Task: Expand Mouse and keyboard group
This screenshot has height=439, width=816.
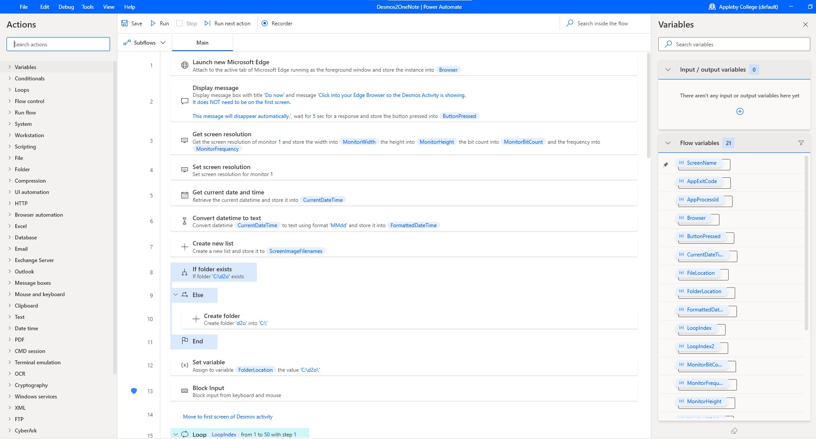Action: click(10, 294)
